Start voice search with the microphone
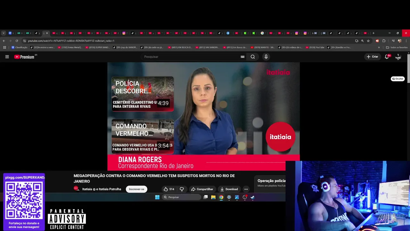Viewport: 410px width, 231px height. point(266,57)
